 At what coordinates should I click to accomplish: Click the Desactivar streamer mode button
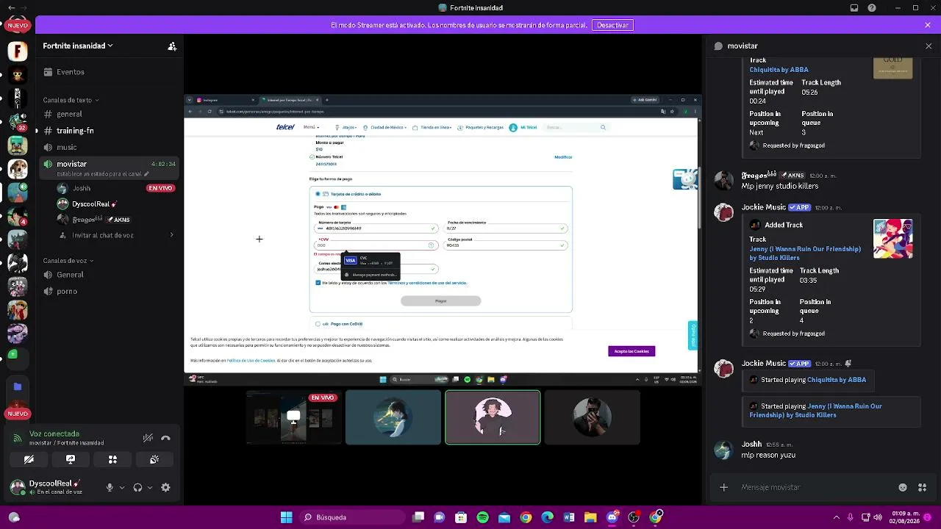tap(612, 25)
